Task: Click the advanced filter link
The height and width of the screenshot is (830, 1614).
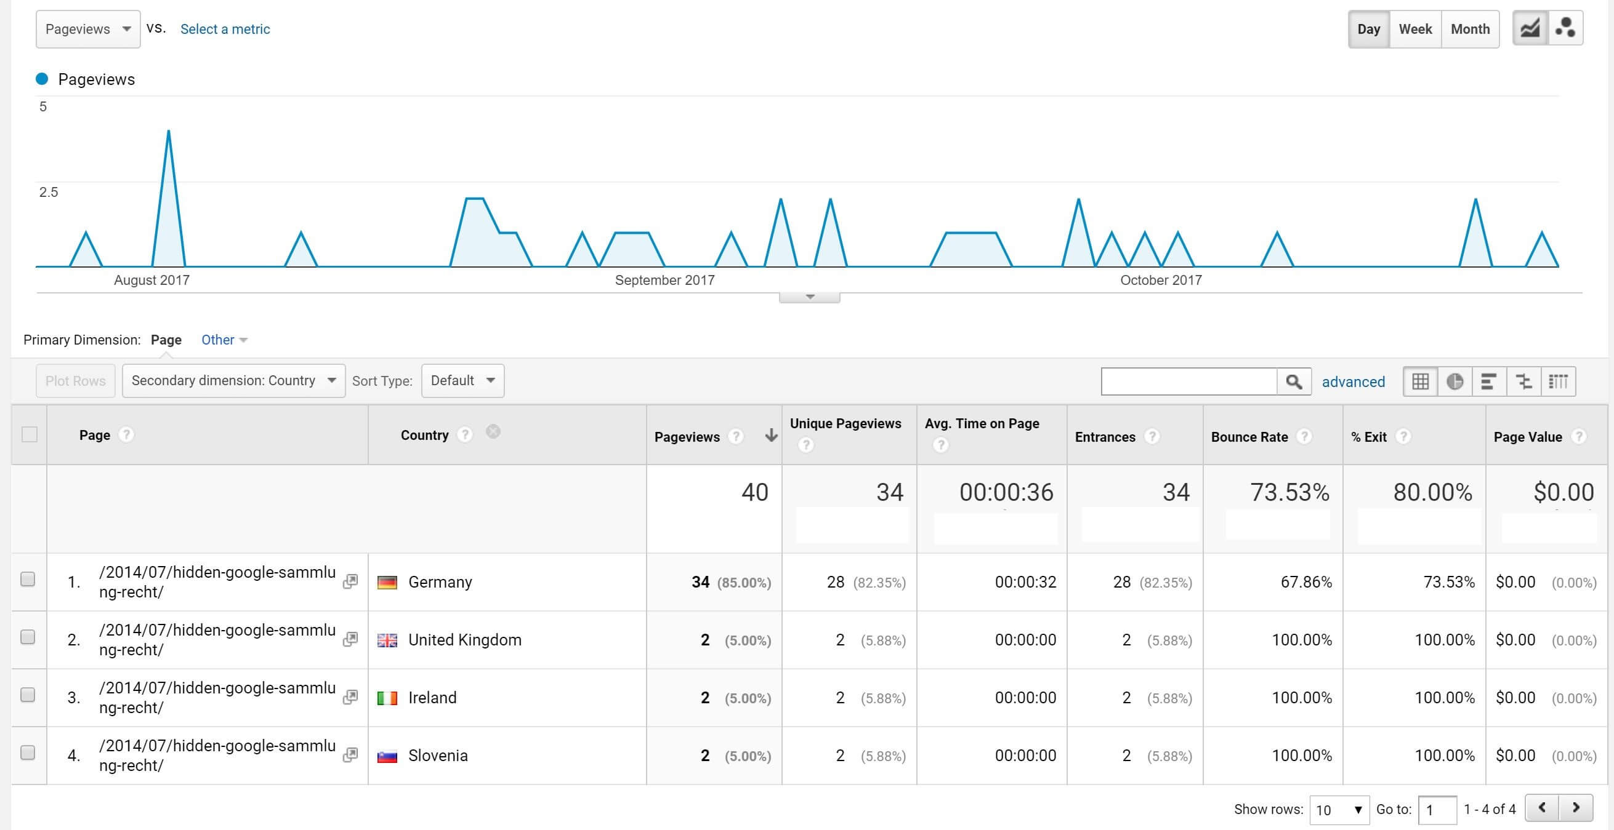Action: point(1354,382)
